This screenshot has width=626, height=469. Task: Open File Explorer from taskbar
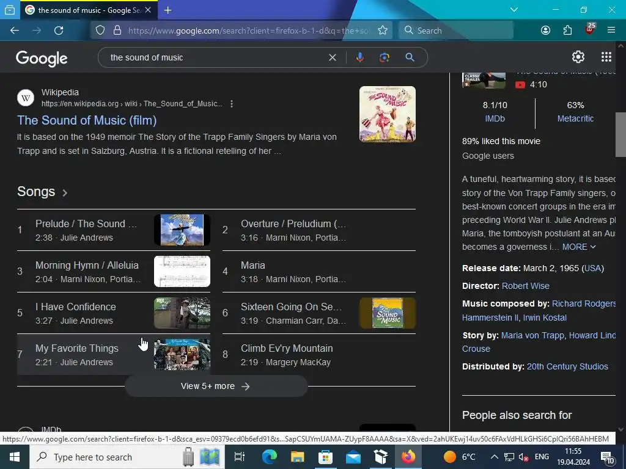tap(297, 457)
